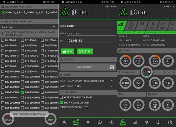
Task: Click HuaCtrl logo on the settings screen
Action: pyautogui.click(x=74, y=12)
